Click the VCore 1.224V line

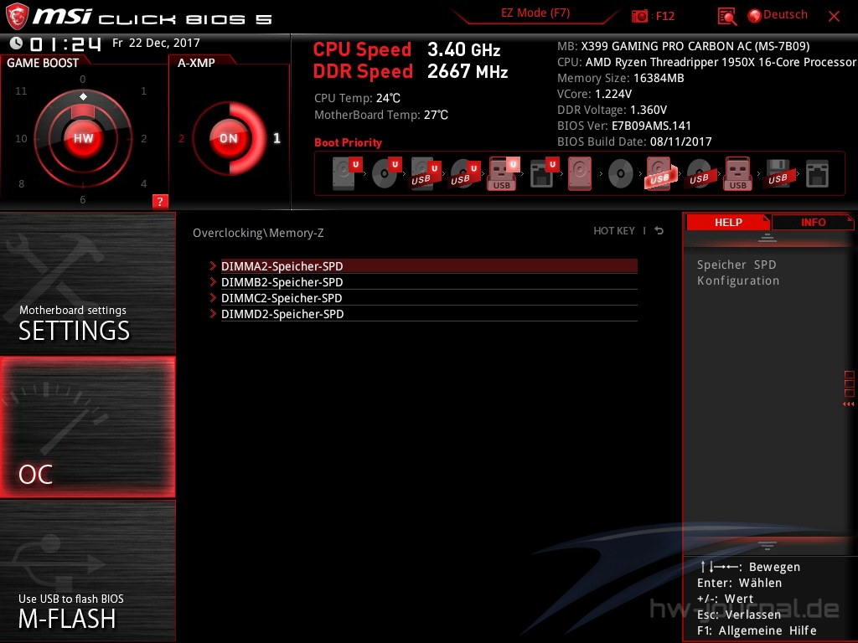[594, 94]
